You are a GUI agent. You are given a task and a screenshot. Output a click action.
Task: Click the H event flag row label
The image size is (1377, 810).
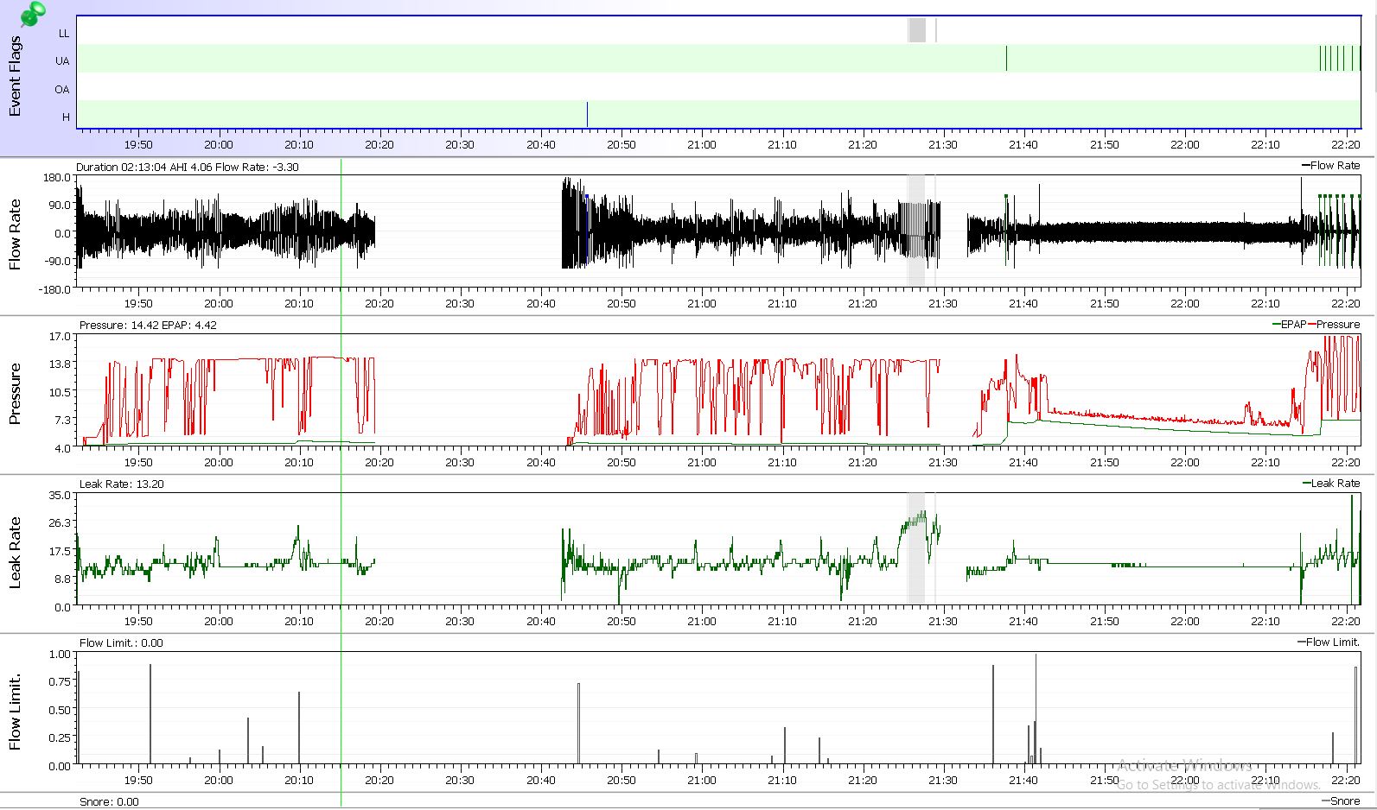pyautogui.click(x=66, y=117)
